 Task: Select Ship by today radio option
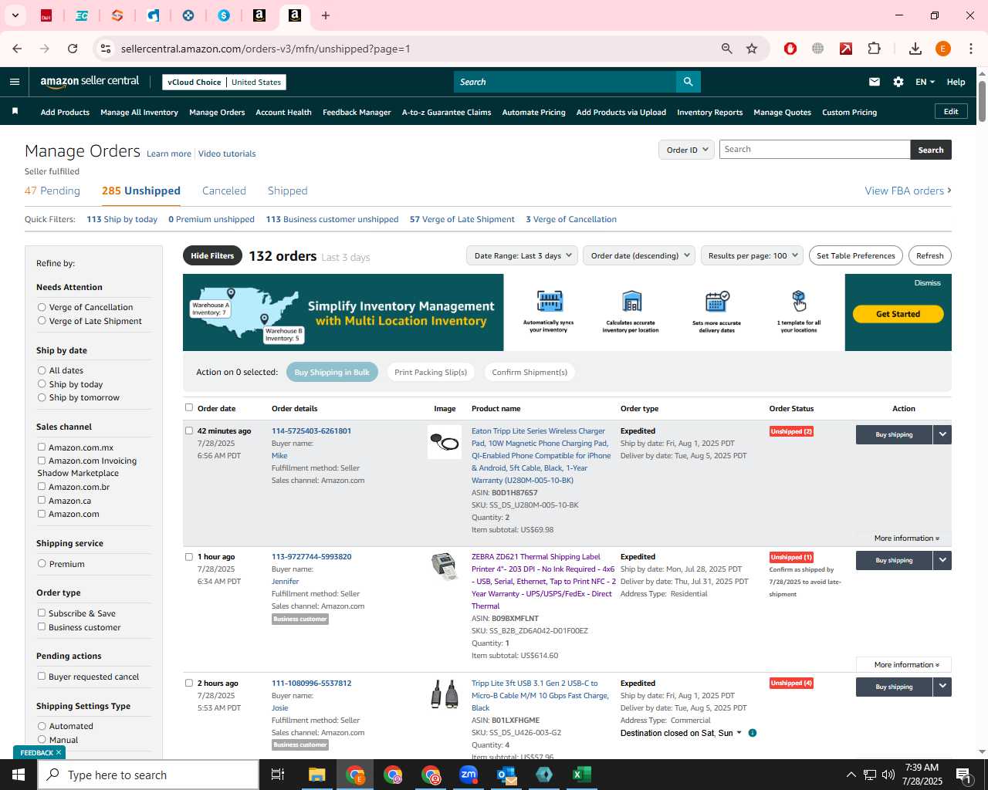coord(42,384)
